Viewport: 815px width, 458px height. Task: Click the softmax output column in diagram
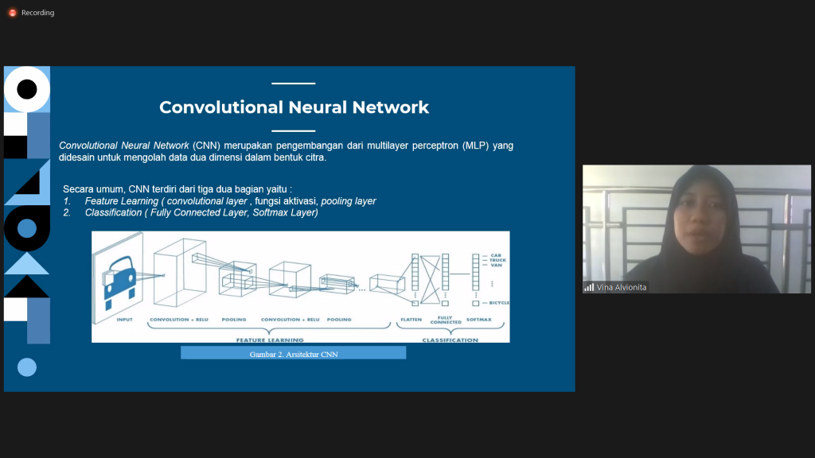[x=476, y=280]
